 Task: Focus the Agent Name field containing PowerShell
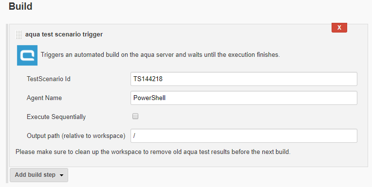click(x=243, y=98)
